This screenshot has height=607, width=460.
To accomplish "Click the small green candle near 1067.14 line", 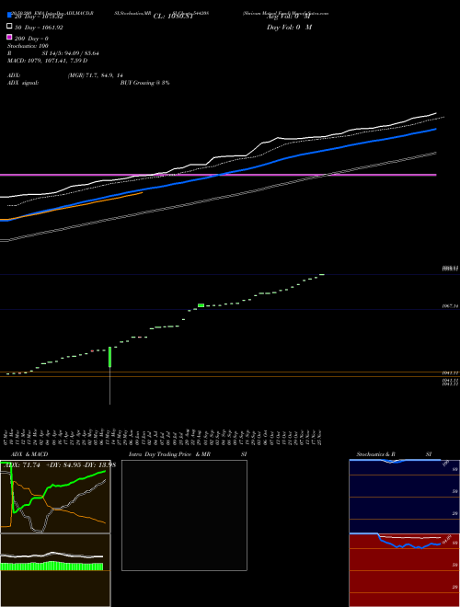I will coord(201,305).
